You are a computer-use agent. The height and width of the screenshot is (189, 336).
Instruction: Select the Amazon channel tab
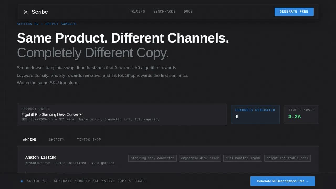point(30,140)
